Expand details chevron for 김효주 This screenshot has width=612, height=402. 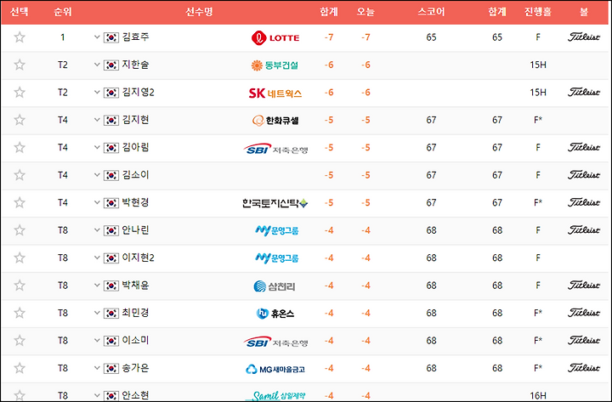(x=97, y=37)
